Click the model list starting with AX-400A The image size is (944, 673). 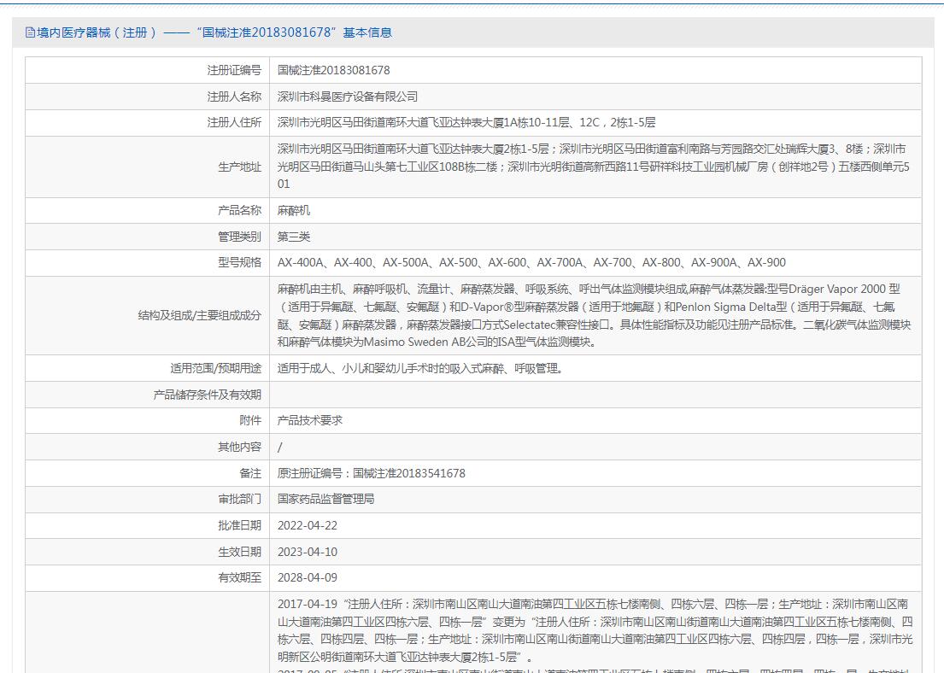pyautogui.click(x=531, y=262)
